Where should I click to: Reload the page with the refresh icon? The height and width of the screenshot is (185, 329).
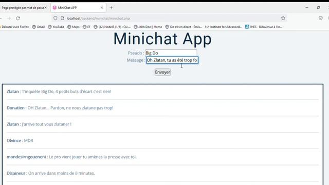click(18, 18)
